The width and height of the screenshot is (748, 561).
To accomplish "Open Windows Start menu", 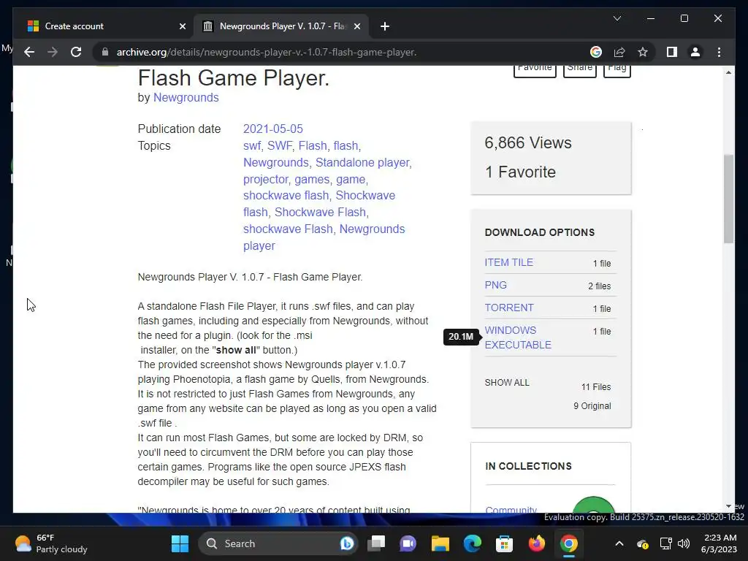I will tap(180, 543).
